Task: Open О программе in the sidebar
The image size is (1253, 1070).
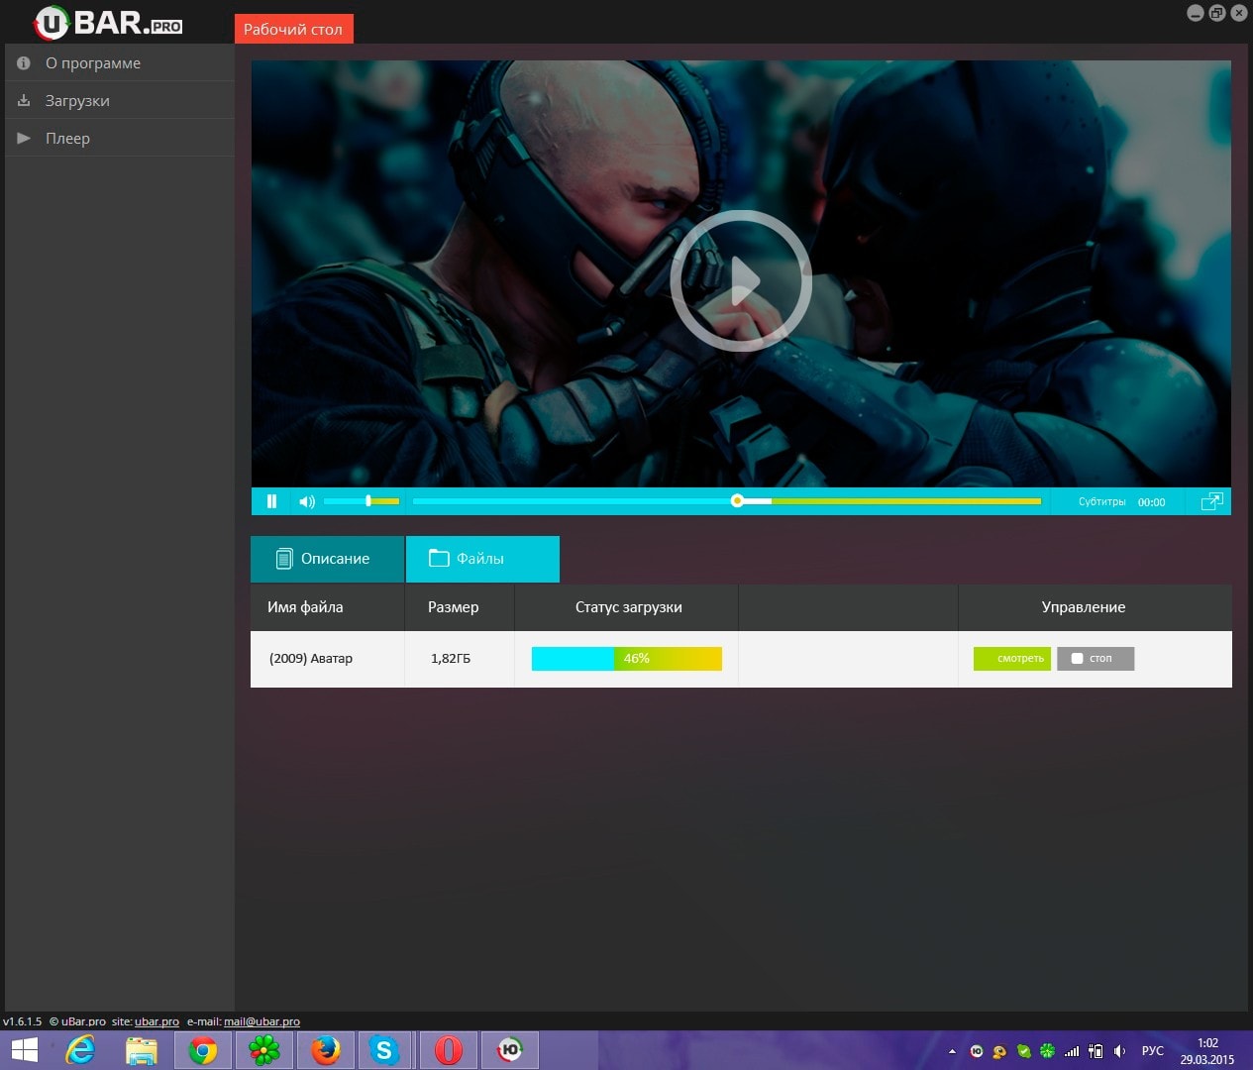Action: (93, 63)
